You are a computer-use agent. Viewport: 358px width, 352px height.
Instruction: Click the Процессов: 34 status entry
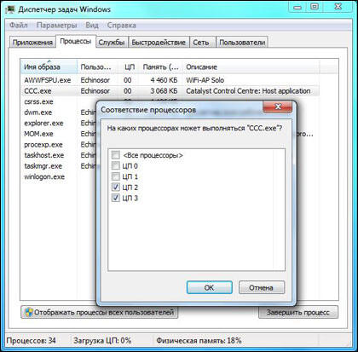point(32,340)
